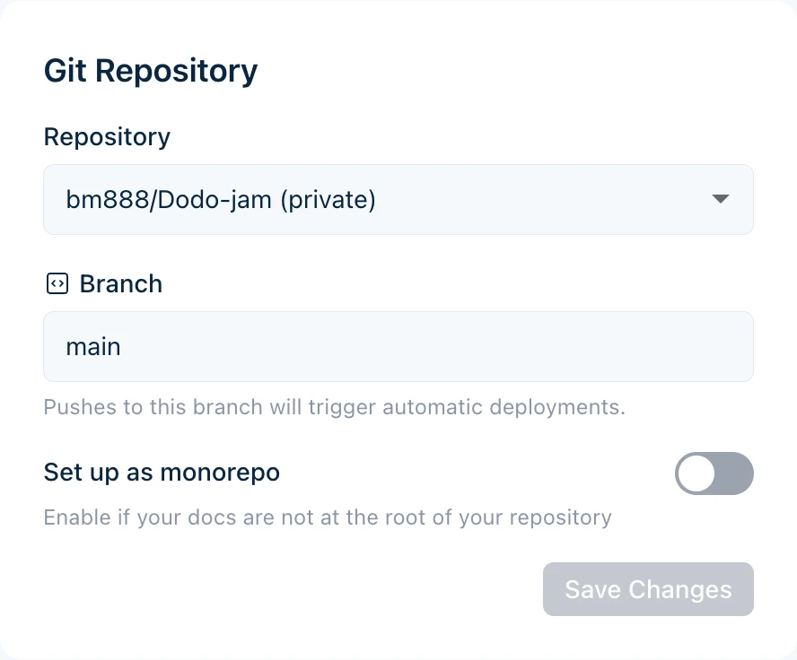Click the "bm888/Dodo-jam" repository name
This screenshot has width=797, height=660.
(169, 199)
